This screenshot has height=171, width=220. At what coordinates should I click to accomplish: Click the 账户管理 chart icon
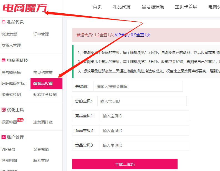tap(4, 137)
